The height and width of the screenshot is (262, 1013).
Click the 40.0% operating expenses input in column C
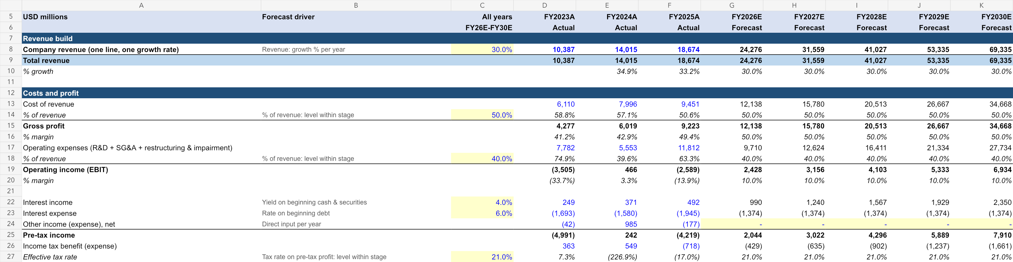[x=482, y=159]
